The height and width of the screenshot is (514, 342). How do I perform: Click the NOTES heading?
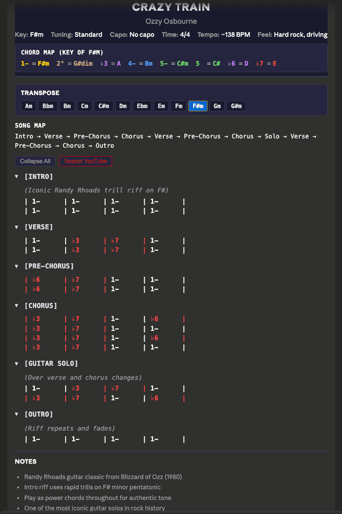26,461
